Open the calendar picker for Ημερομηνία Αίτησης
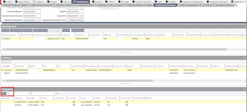The height and width of the screenshot is (112, 247). (x=82, y=20)
